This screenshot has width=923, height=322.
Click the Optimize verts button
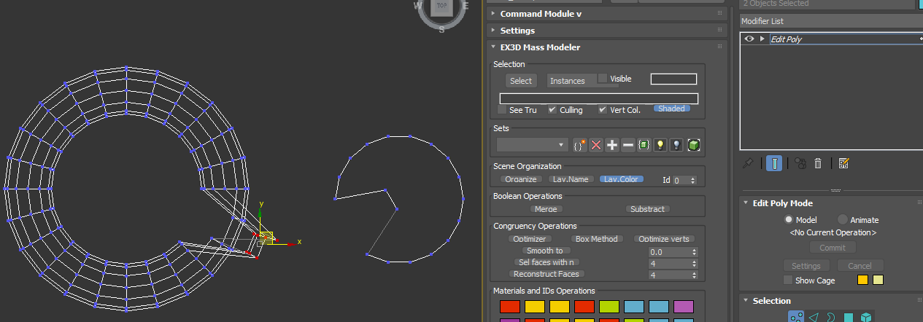point(664,239)
